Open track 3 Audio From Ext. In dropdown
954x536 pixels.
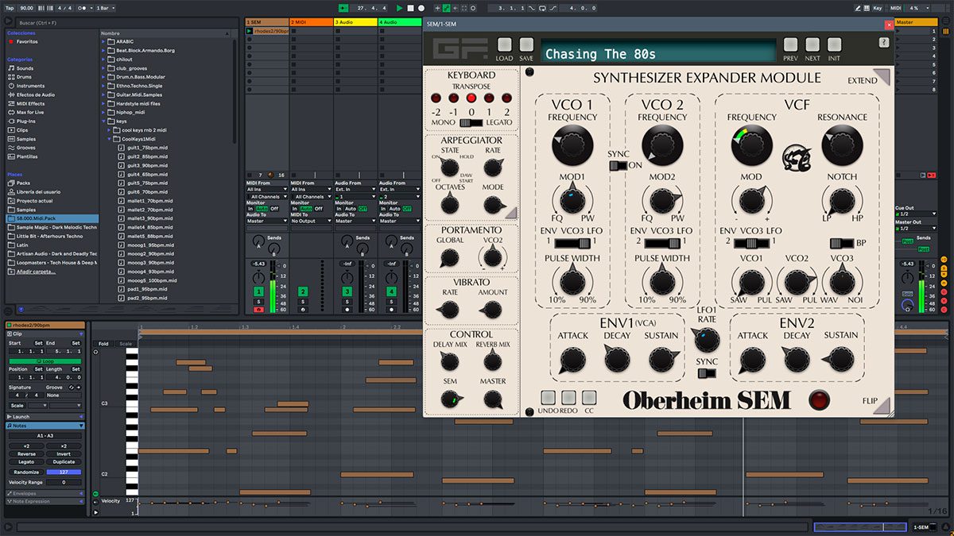355,190
